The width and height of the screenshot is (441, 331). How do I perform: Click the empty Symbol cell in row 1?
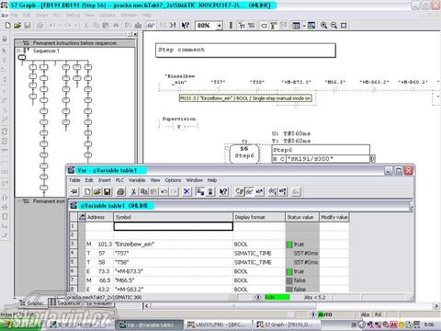pyautogui.click(x=174, y=226)
